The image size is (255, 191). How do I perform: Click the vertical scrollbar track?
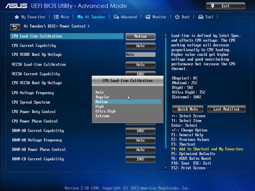(166, 101)
